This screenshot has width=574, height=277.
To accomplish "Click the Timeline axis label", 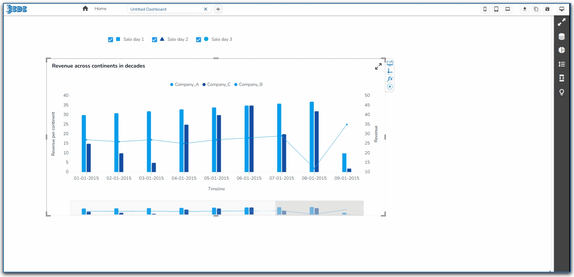I will pyautogui.click(x=216, y=189).
